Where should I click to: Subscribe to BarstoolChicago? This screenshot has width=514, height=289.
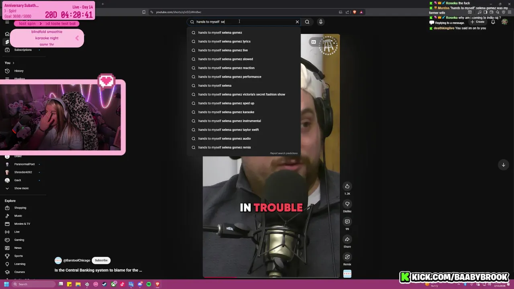click(101, 260)
